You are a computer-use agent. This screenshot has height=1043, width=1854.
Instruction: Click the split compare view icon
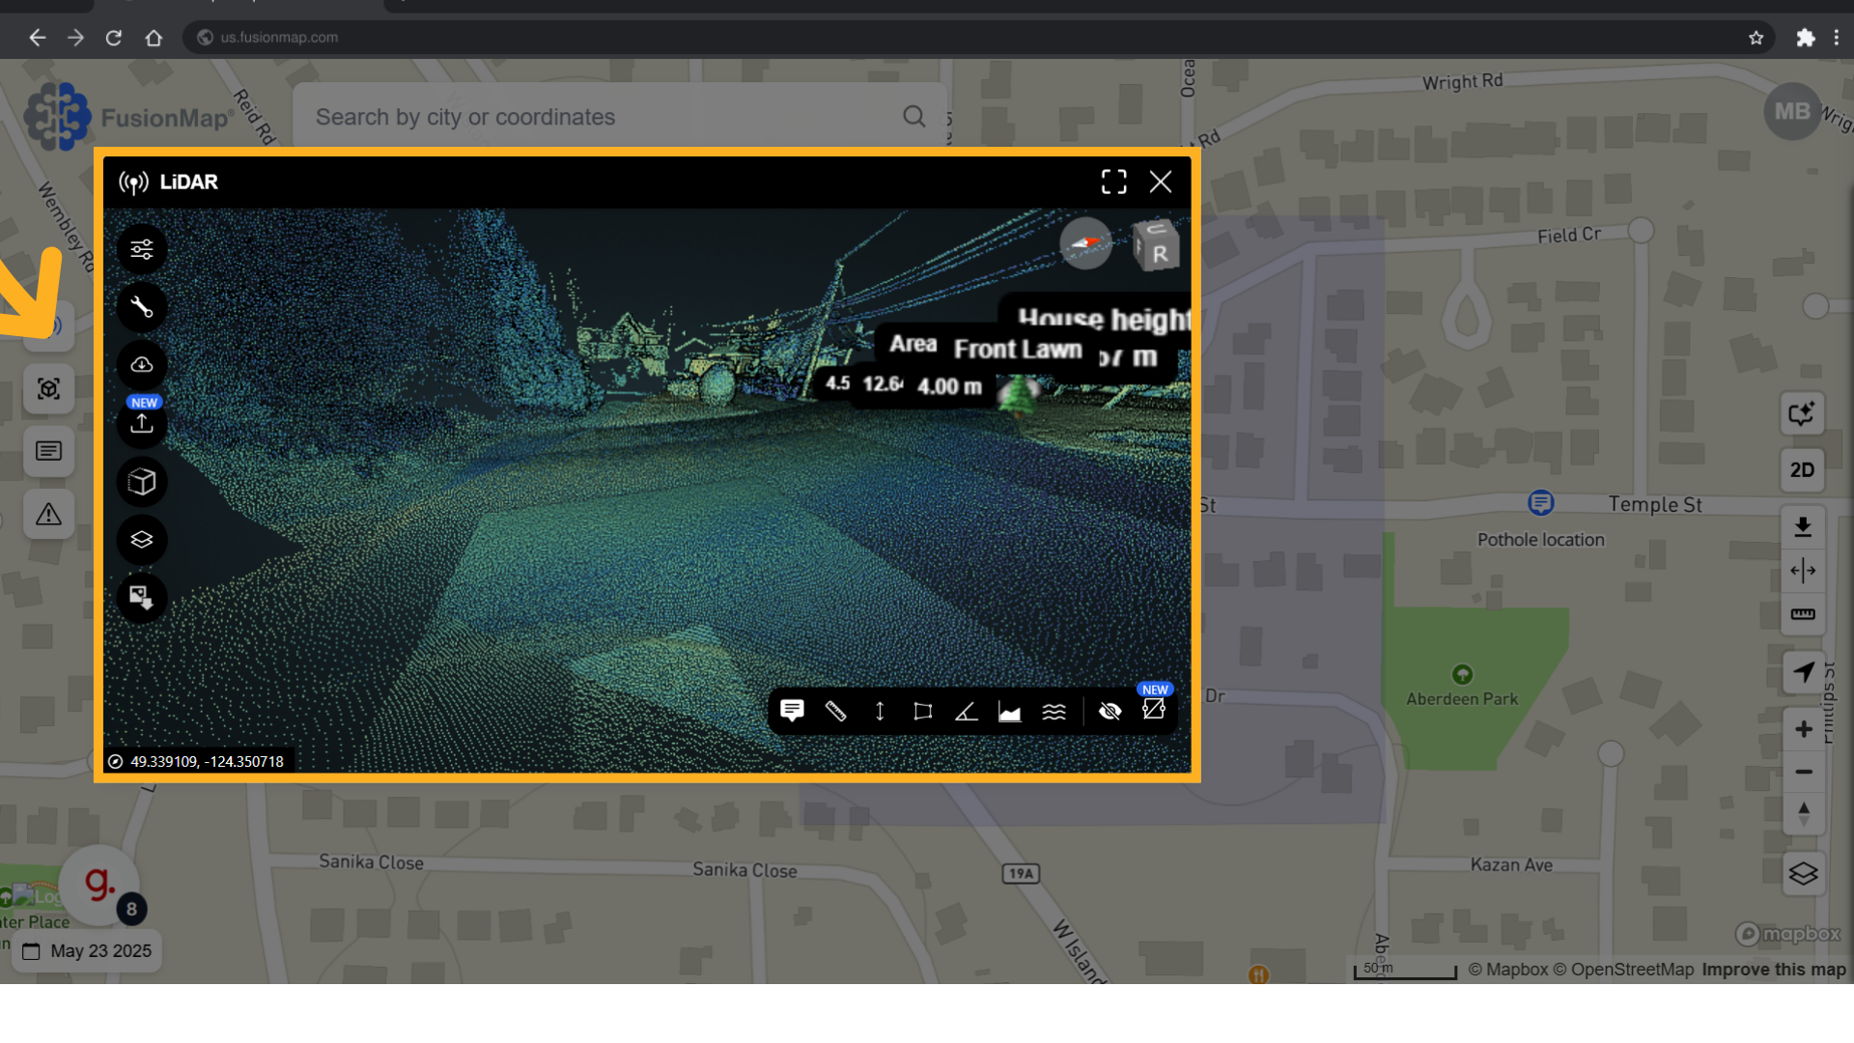[1802, 571]
